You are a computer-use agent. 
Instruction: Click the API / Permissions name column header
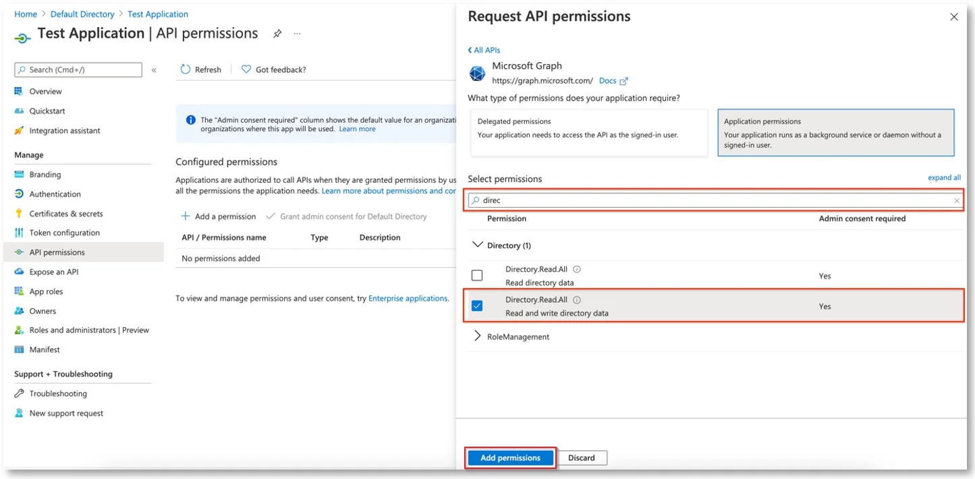point(224,237)
